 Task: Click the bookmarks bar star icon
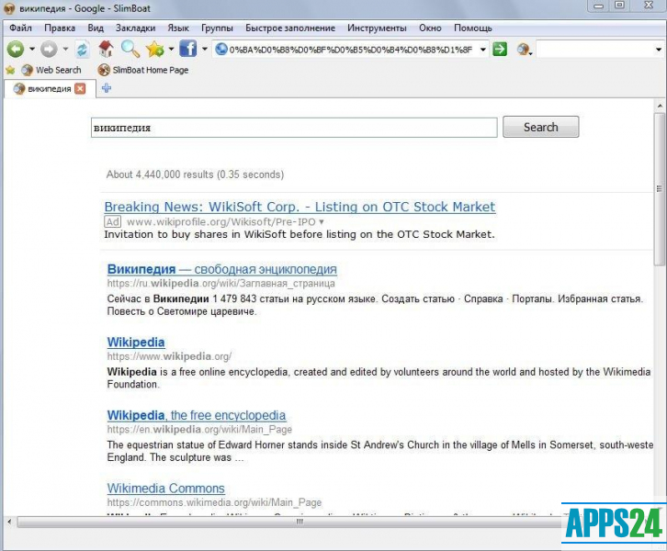(10, 70)
